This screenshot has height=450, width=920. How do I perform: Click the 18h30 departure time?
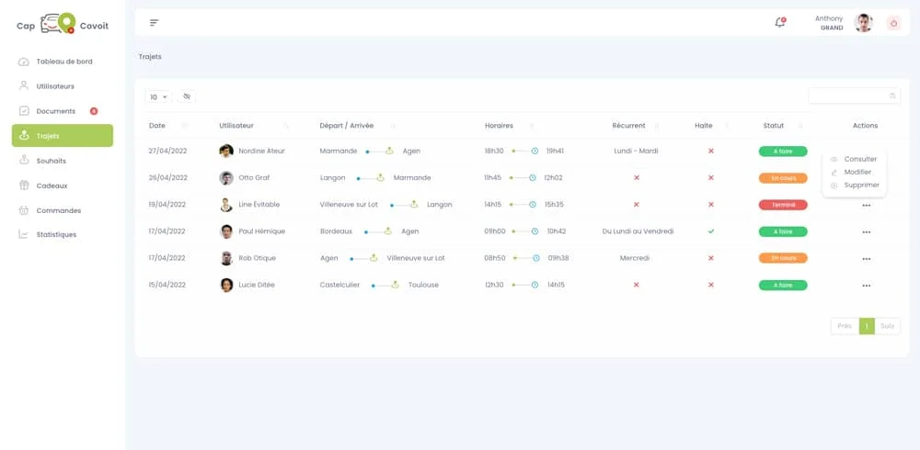[x=494, y=152]
